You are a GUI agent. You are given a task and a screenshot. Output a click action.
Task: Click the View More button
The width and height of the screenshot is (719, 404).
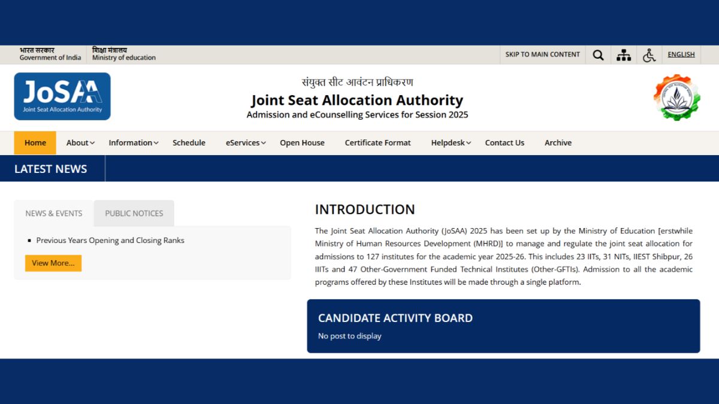tap(53, 263)
